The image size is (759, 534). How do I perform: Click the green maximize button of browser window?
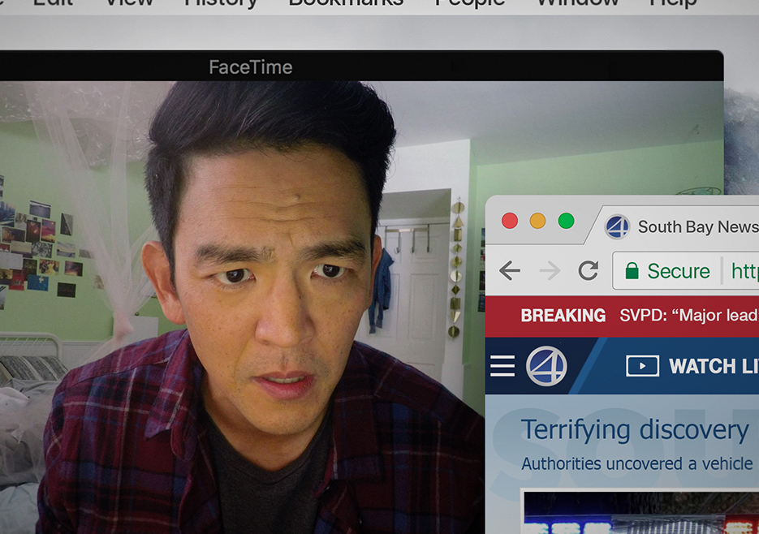click(x=566, y=221)
